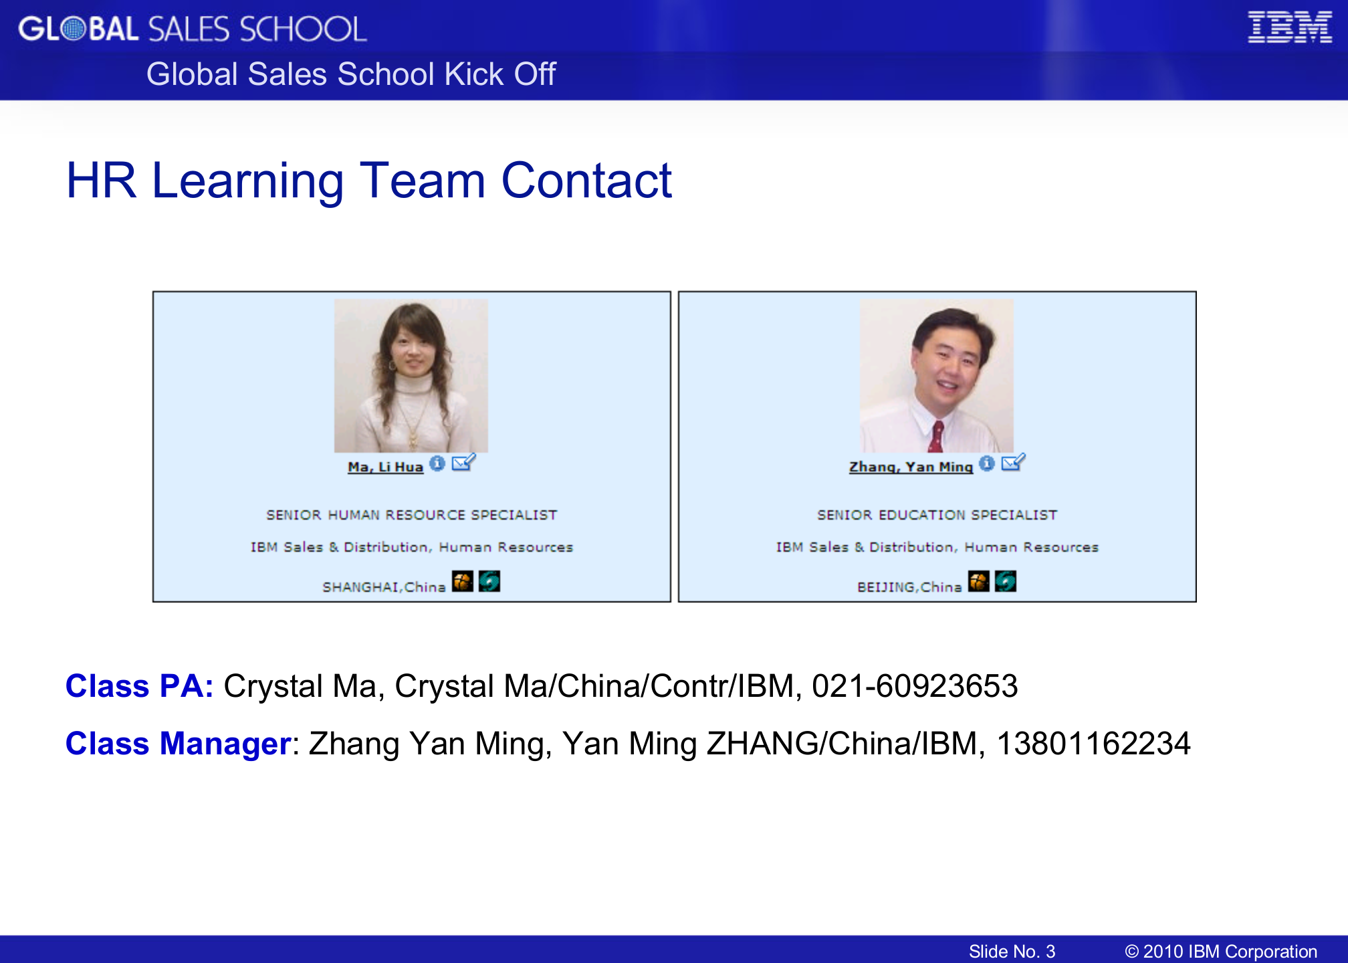The image size is (1348, 963).
Task: Click the photo of Ma, Li Hua
Action: pos(411,374)
